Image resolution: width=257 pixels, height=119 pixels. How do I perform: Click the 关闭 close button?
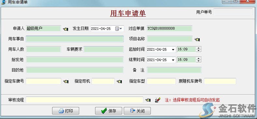(x=137, y=111)
